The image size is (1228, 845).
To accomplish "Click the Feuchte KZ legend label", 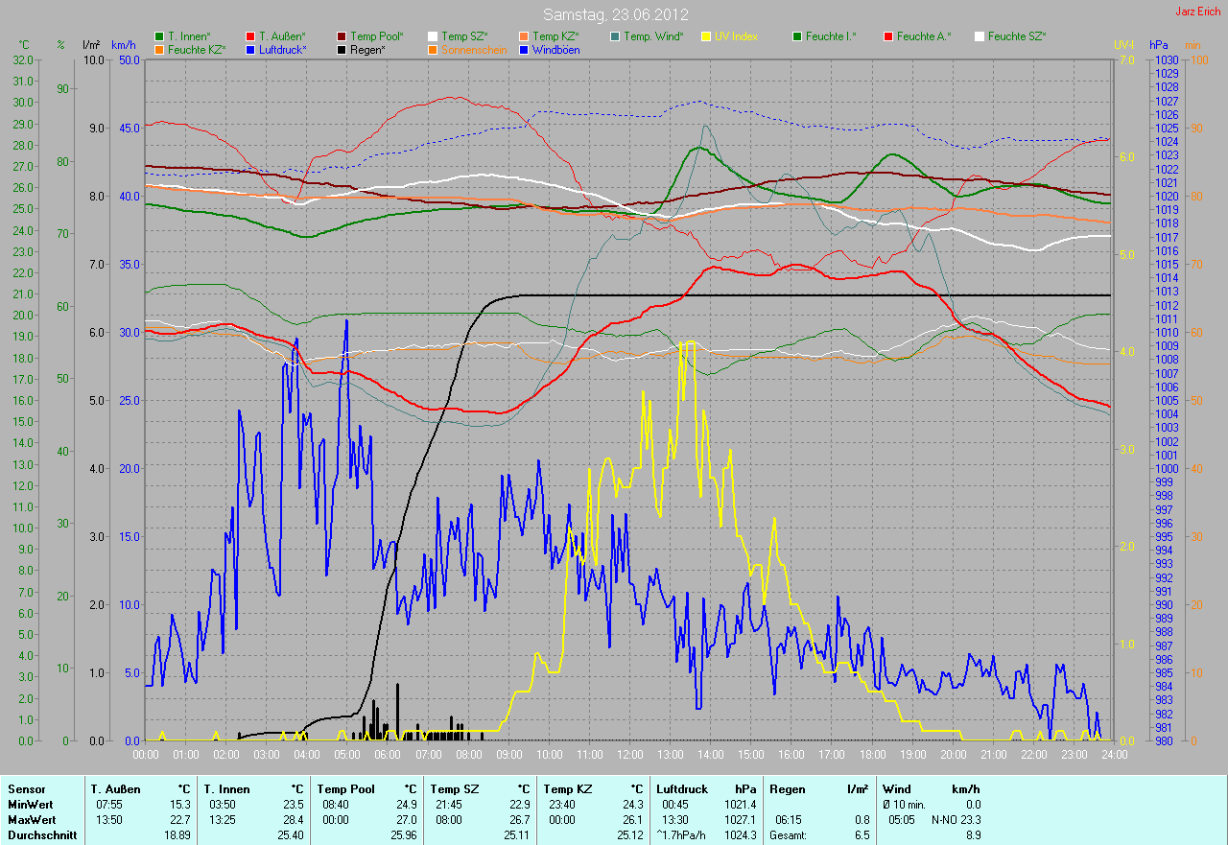I will coord(197,49).
